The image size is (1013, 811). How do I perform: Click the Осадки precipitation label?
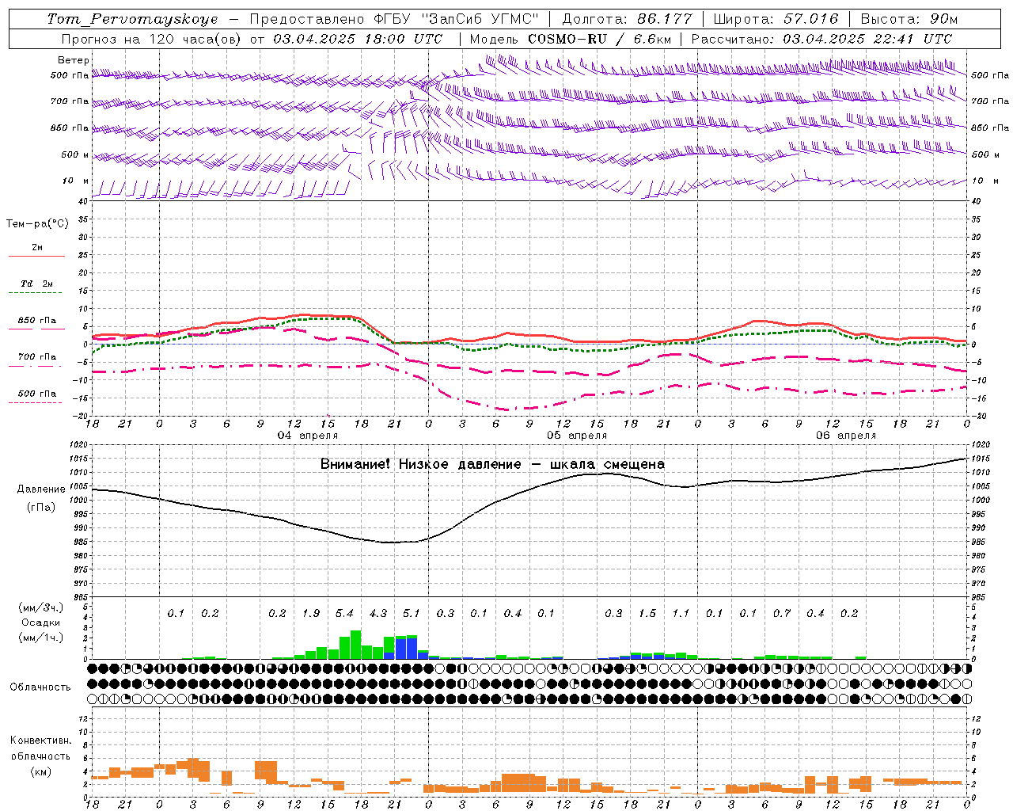coord(41,623)
